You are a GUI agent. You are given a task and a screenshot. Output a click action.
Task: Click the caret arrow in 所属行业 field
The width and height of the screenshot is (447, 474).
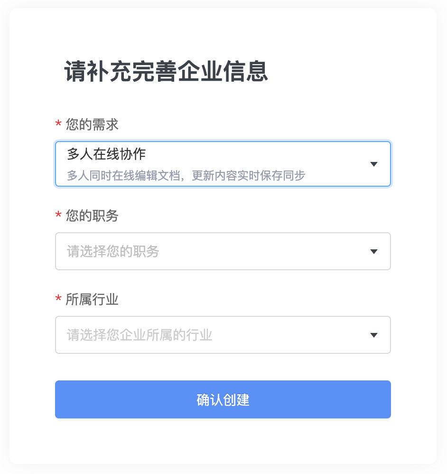(373, 335)
